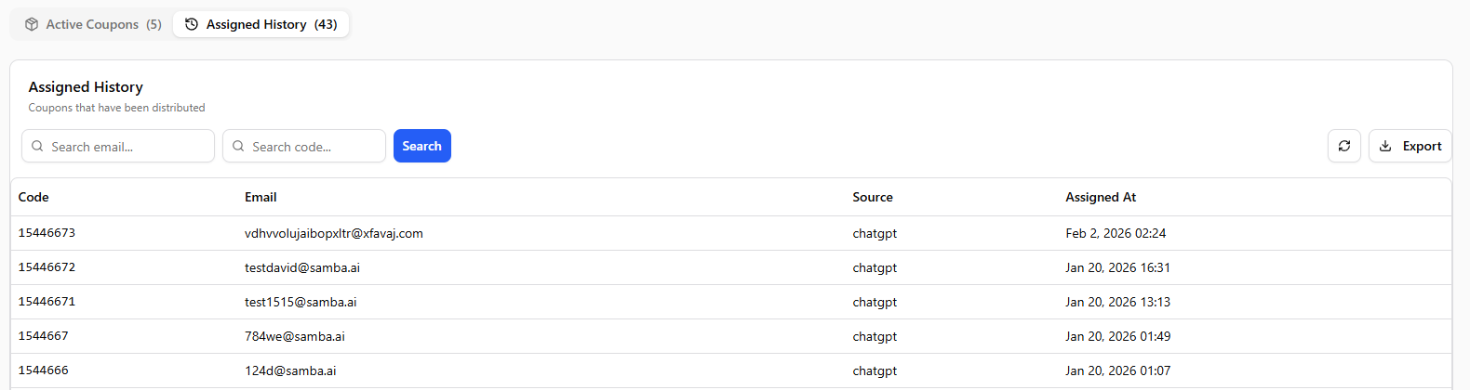This screenshot has height=390, width=1470.
Task: Click the email testdavid@samba.ai
Action: [x=302, y=267]
